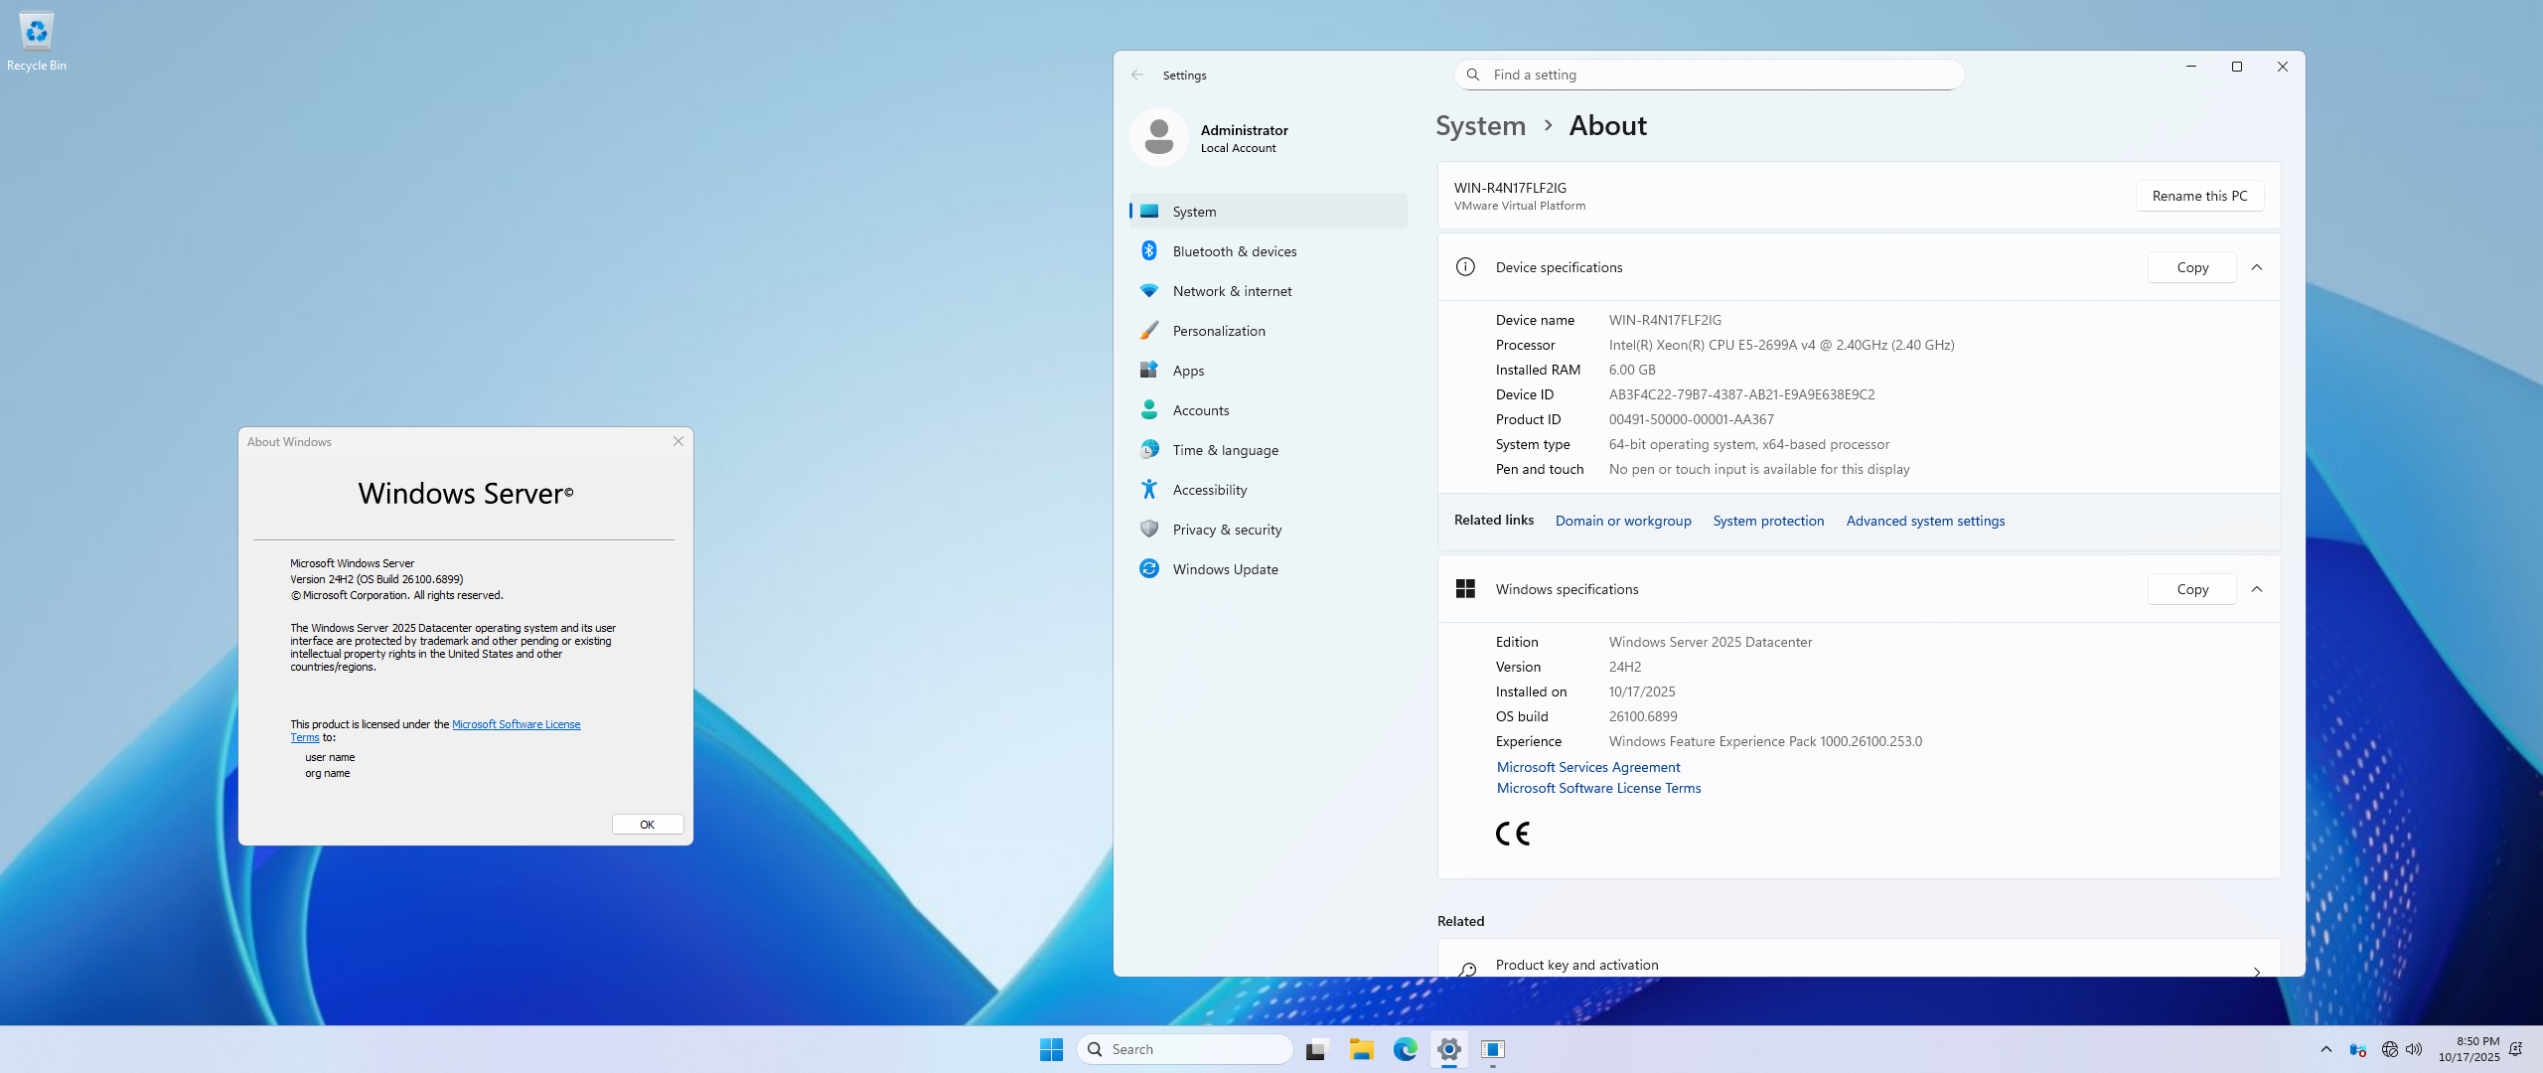The image size is (2543, 1073).
Task: Open the Personalization settings page
Action: 1219,331
